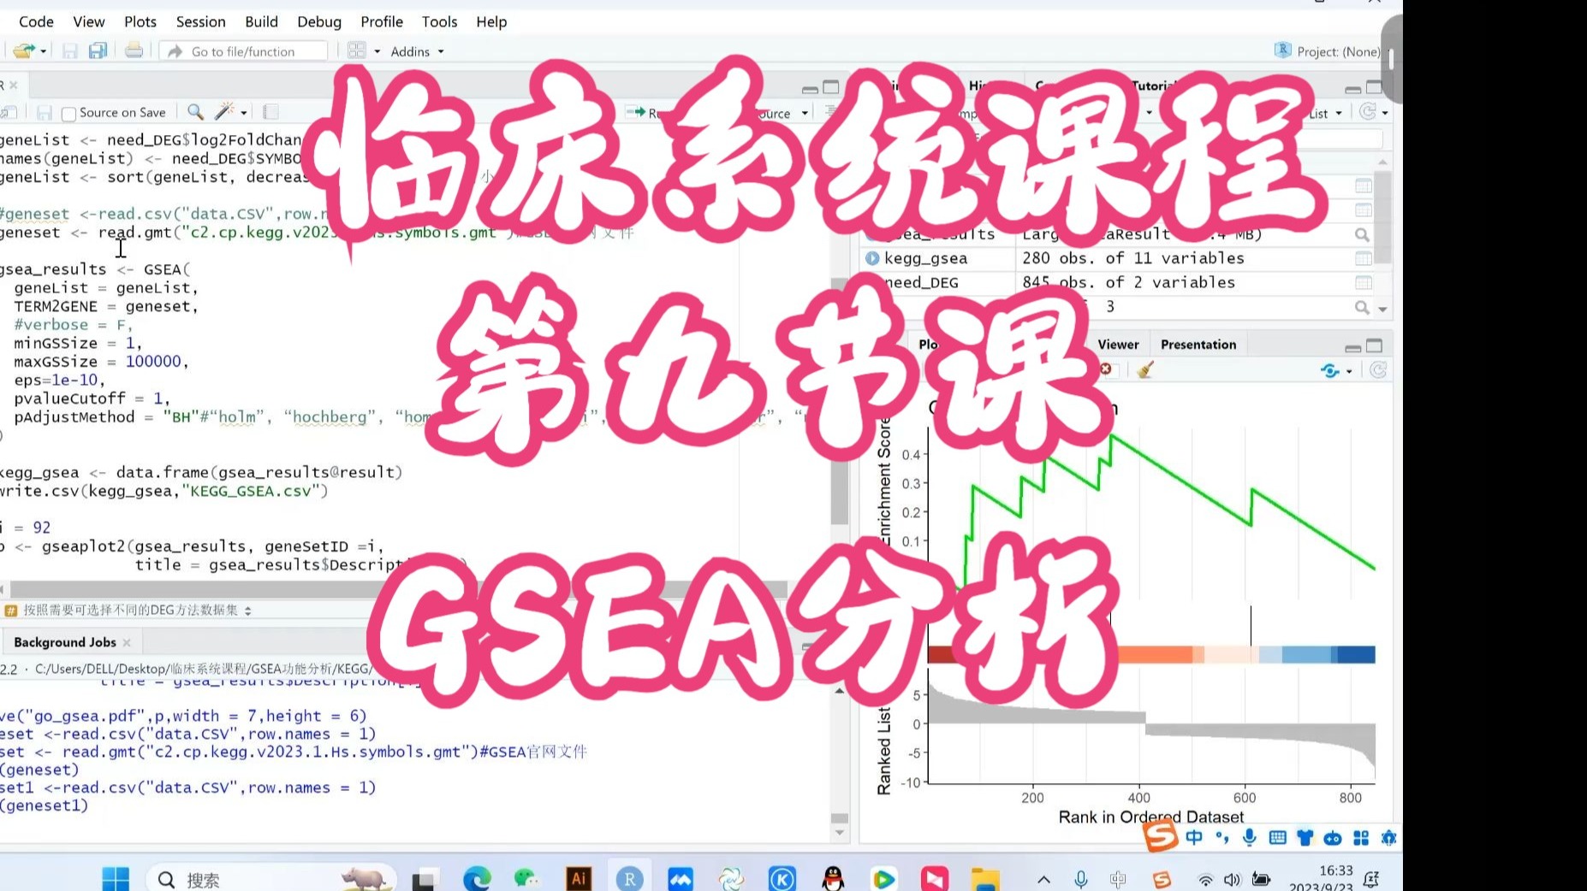Enable the Source on Save checkbox
Screen dimensions: 1587x891
pos(70,112)
